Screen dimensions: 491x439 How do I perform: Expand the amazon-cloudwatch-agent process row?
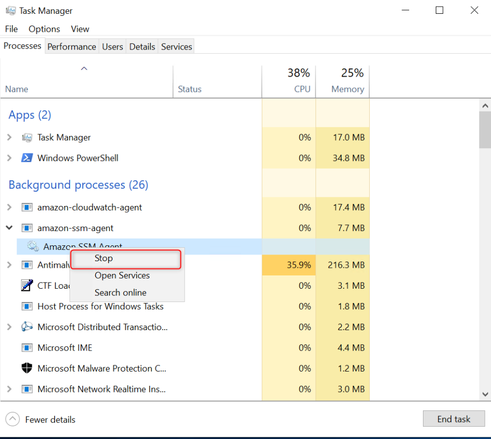tap(9, 207)
